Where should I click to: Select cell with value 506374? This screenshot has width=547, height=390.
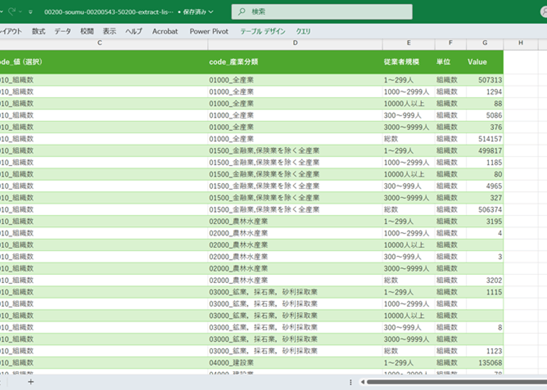(x=485, y=210)
